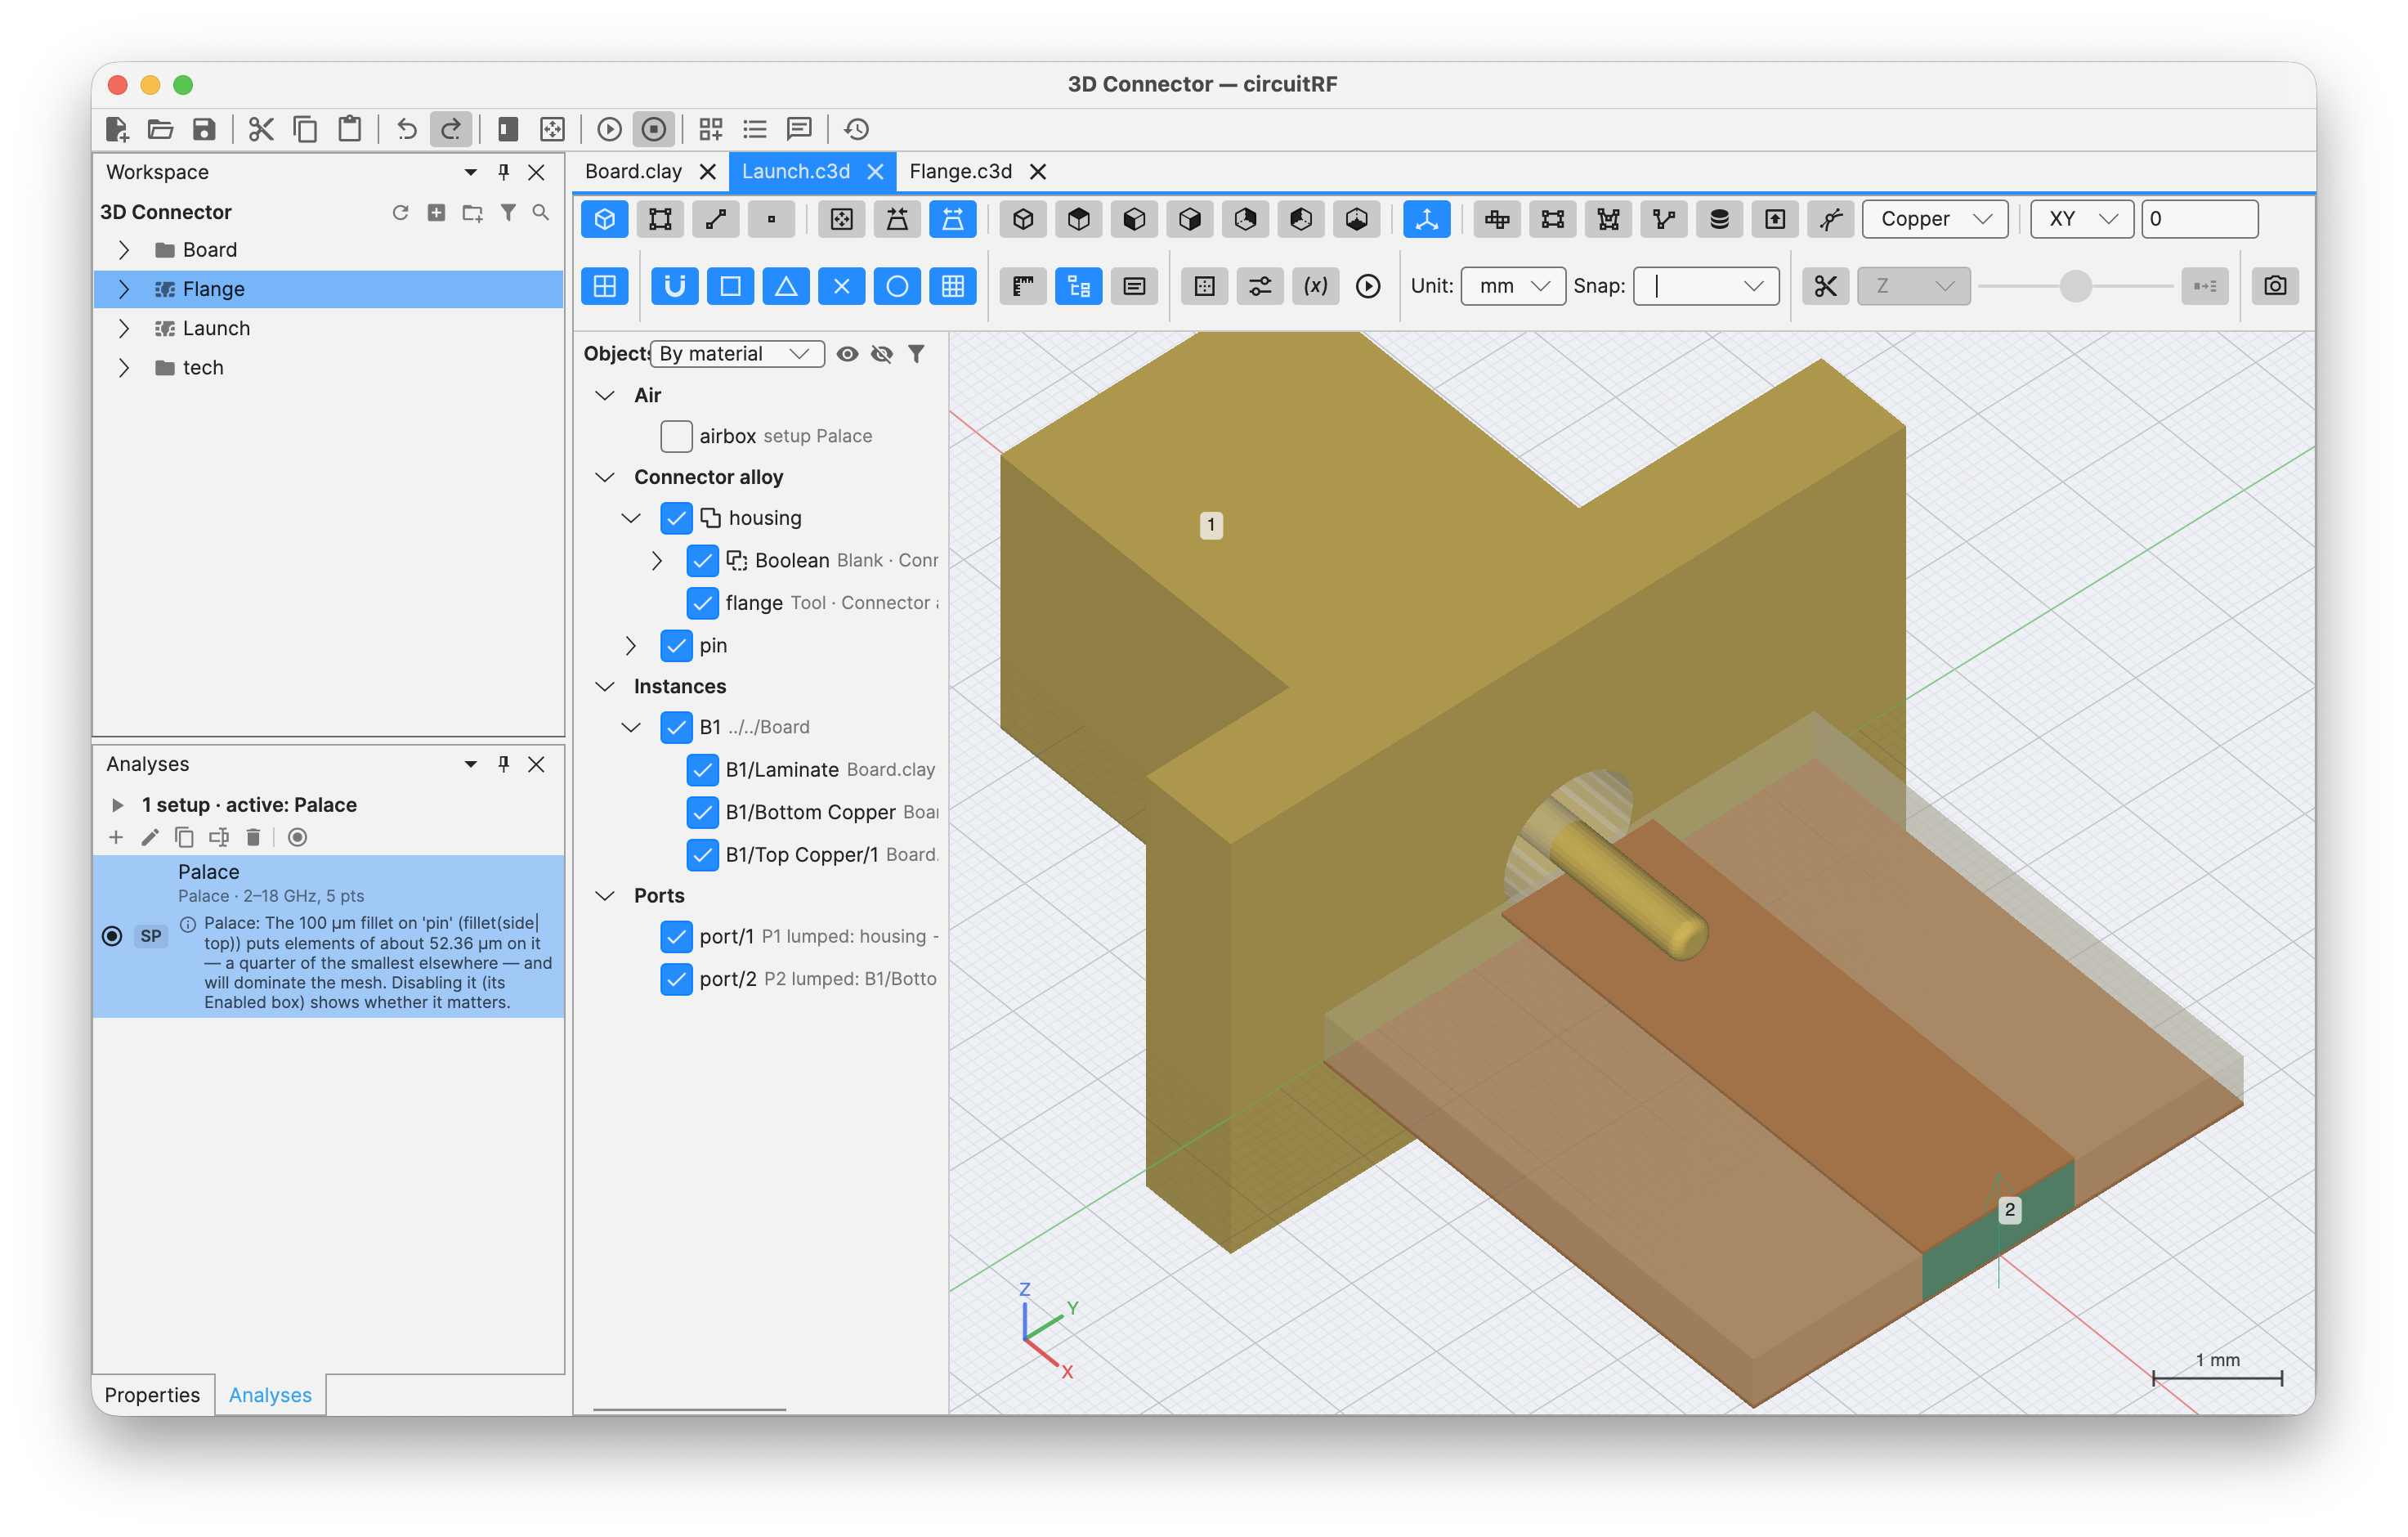Toggle the B1/Laminate checkbox
The width and height of the screenshot is (2408, 1537).
click(702, 769)
